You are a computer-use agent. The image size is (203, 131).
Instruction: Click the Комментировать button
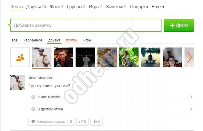click(48, 122)
